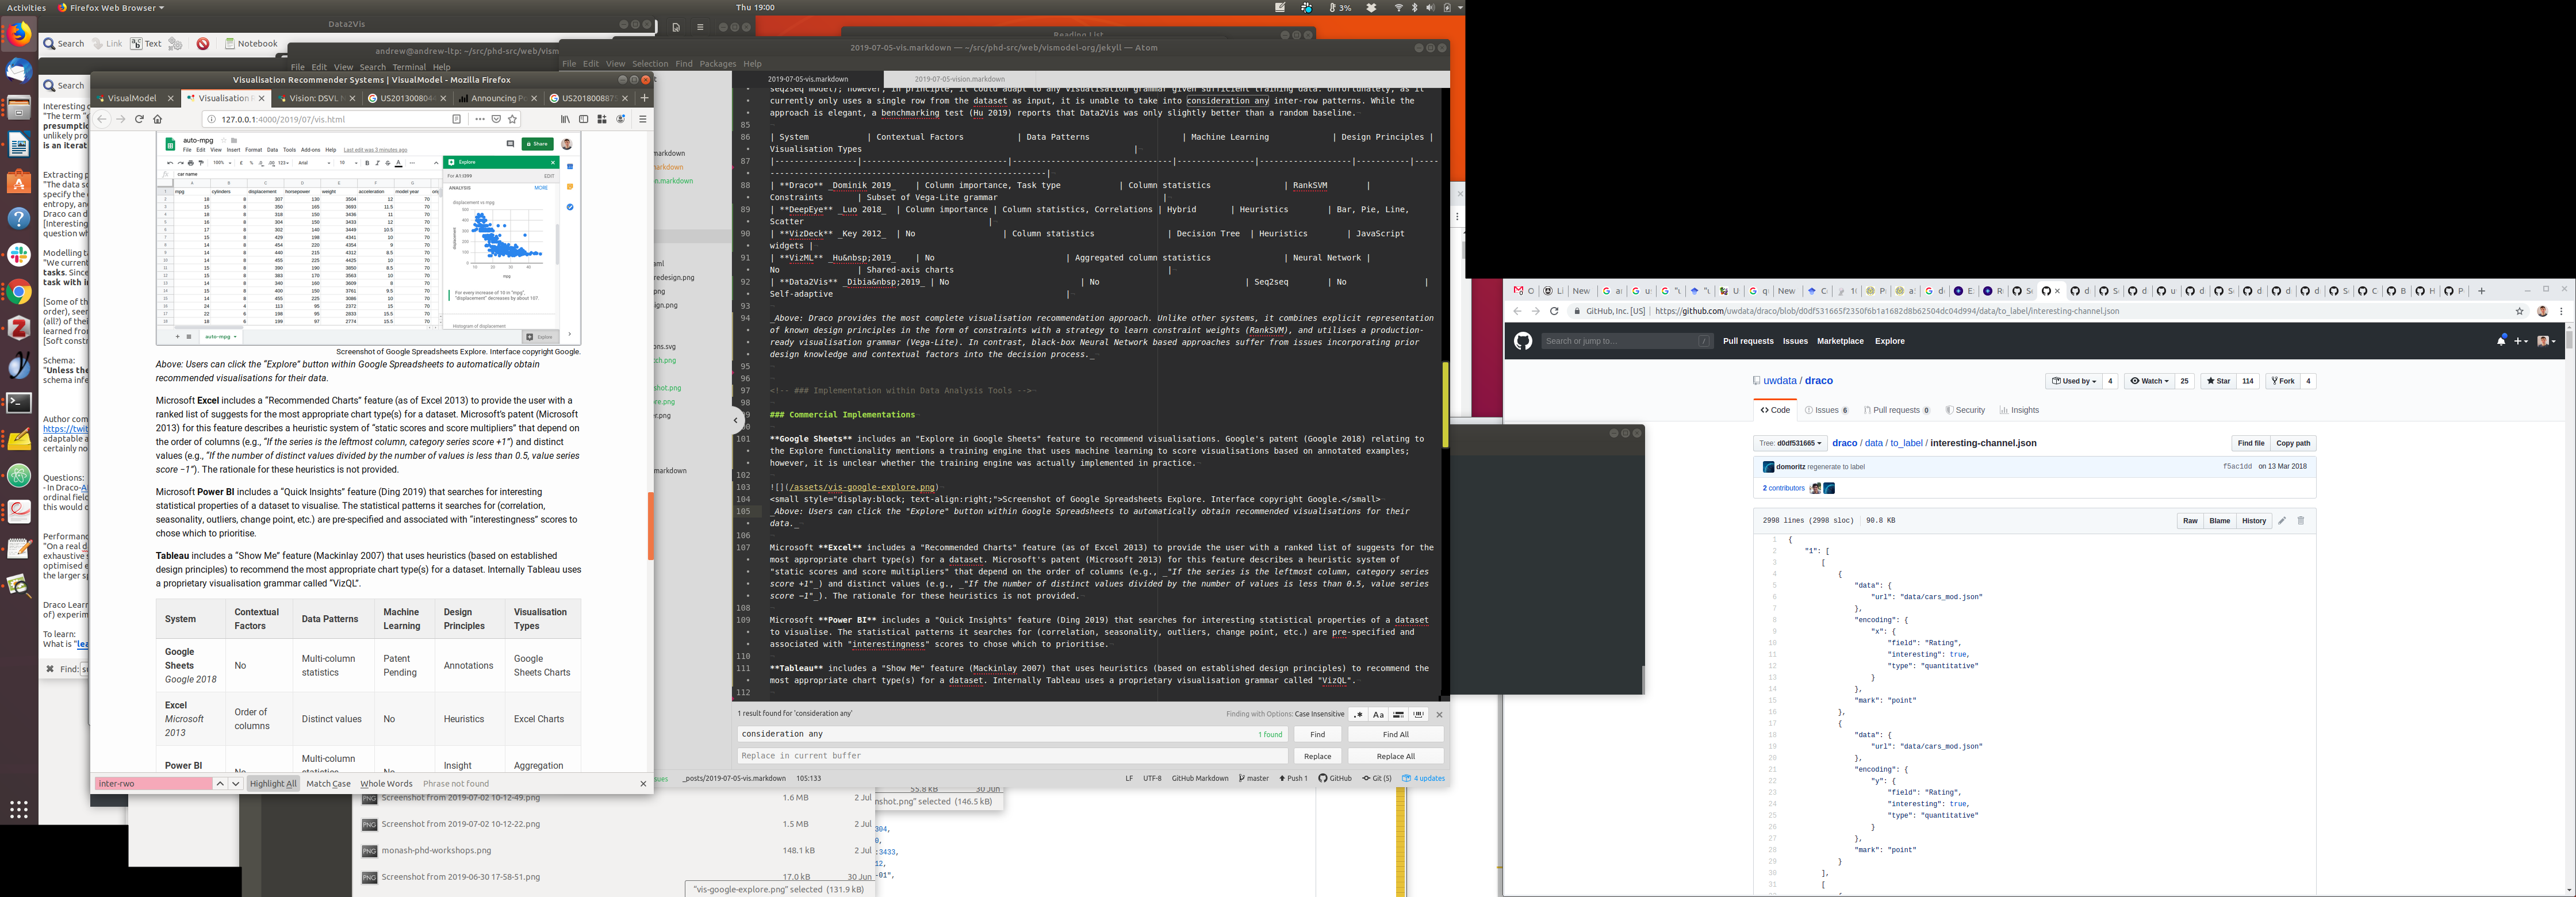Click Firefox reader view icon in address bar
The height and width of the screenshot is (897, 2576).
click(x=457, y=119)
